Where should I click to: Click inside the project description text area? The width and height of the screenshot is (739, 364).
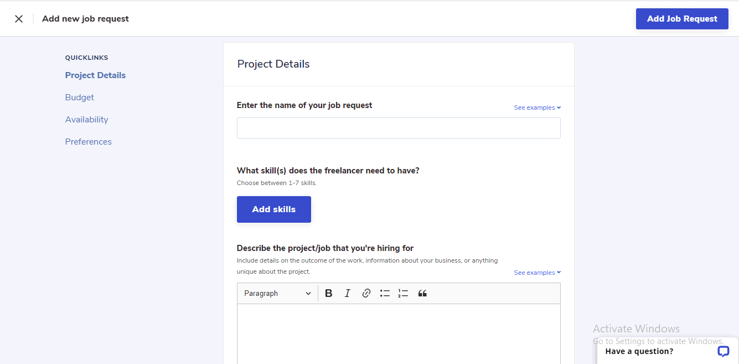click(x=398, y=332)
